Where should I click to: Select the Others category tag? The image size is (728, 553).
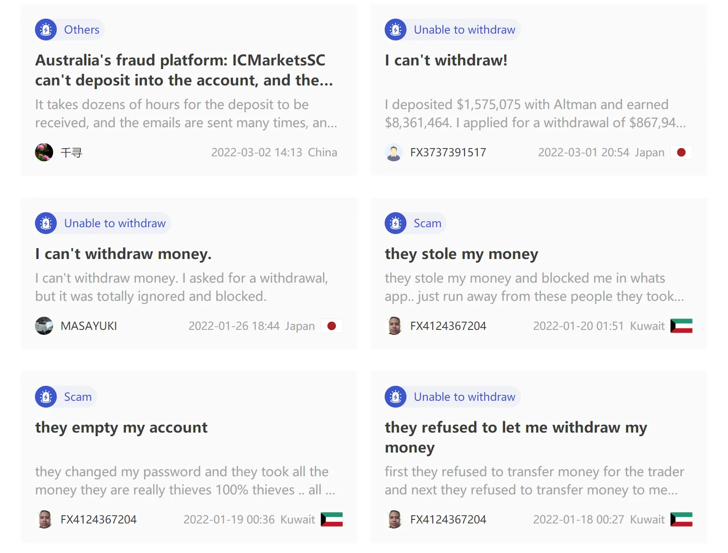pos(81,30)
